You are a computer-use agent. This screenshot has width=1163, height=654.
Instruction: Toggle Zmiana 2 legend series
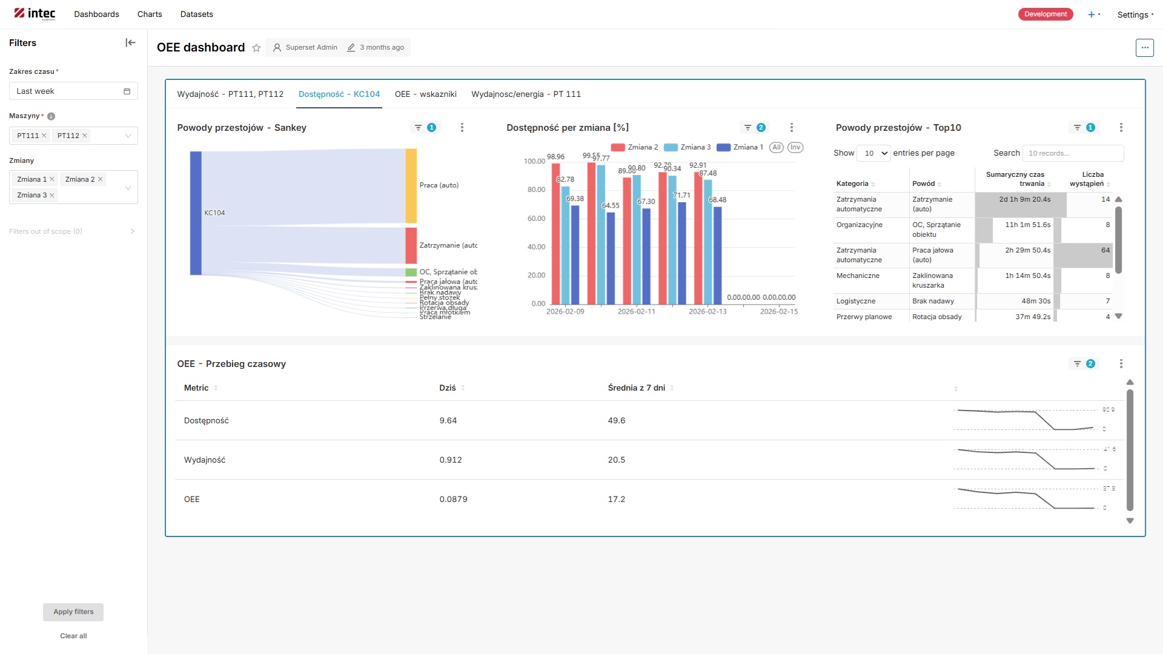634,147
